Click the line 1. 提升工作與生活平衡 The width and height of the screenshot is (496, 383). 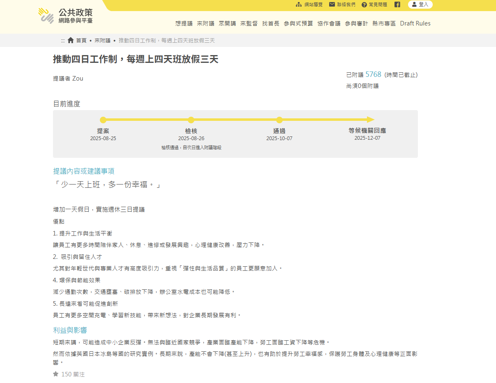point(83,233)
